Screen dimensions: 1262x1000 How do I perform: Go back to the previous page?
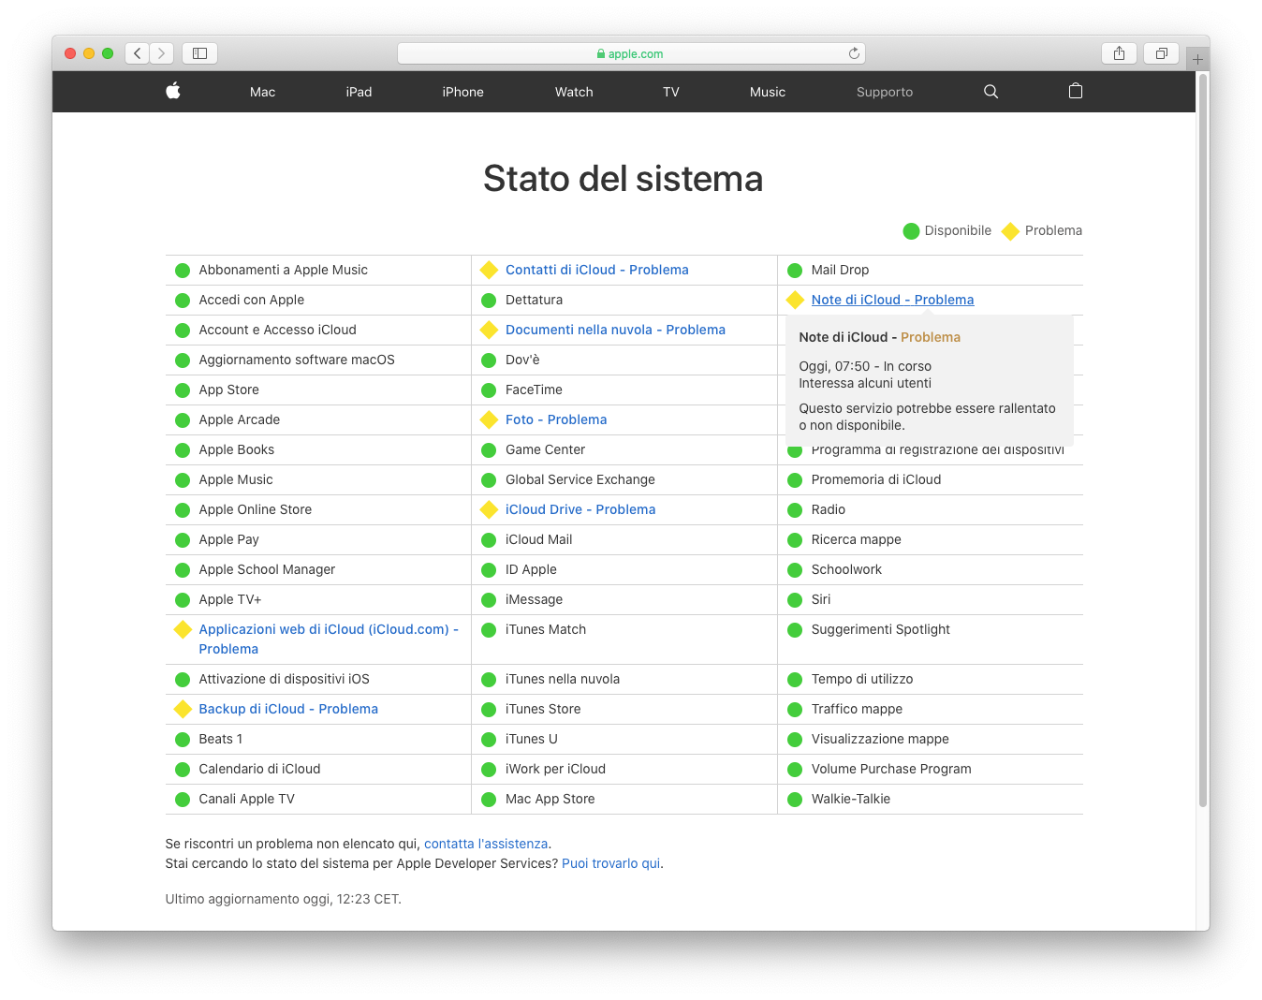138,53
